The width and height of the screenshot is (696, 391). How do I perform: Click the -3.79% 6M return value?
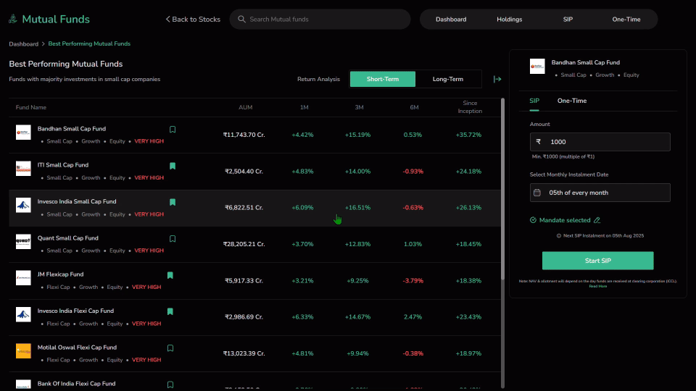413,281
